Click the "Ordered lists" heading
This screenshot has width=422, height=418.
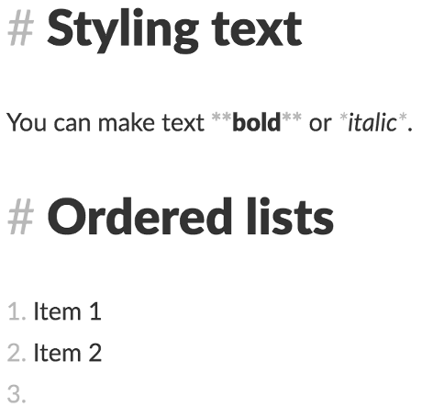click(191, 217)
